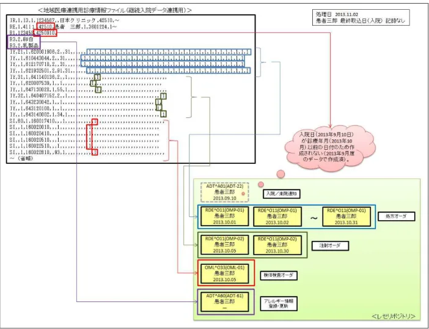Click the ~(省略) omission text
The width and height of the screenshot is (429, 329).
pyautogui.click(x=21, y=158)
